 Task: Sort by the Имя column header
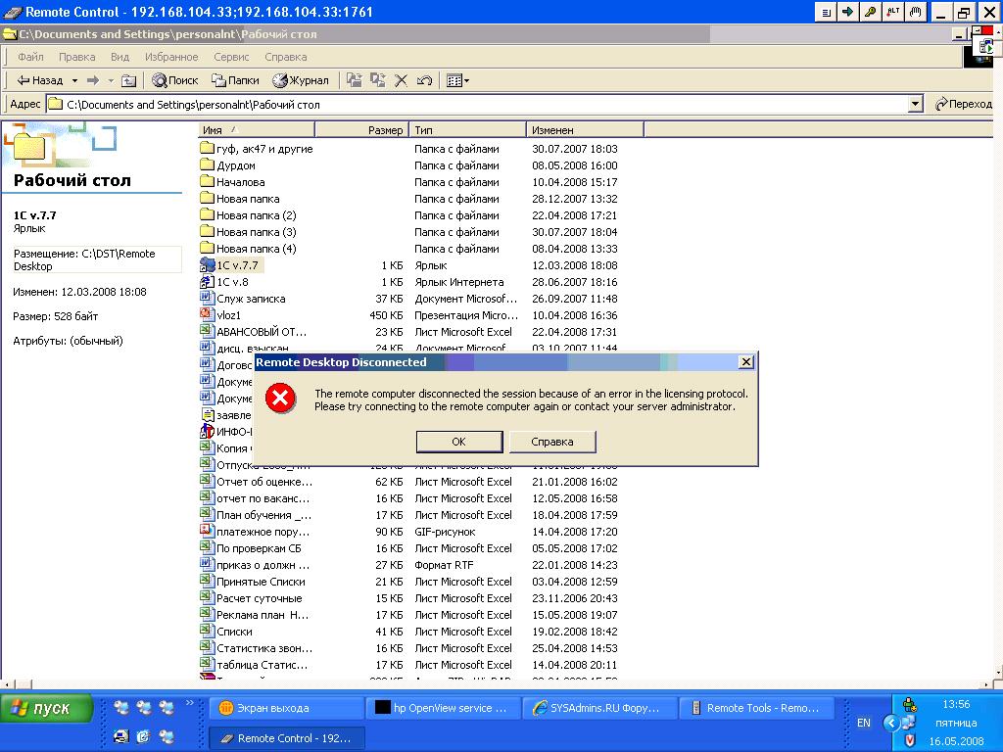[257, 130]
